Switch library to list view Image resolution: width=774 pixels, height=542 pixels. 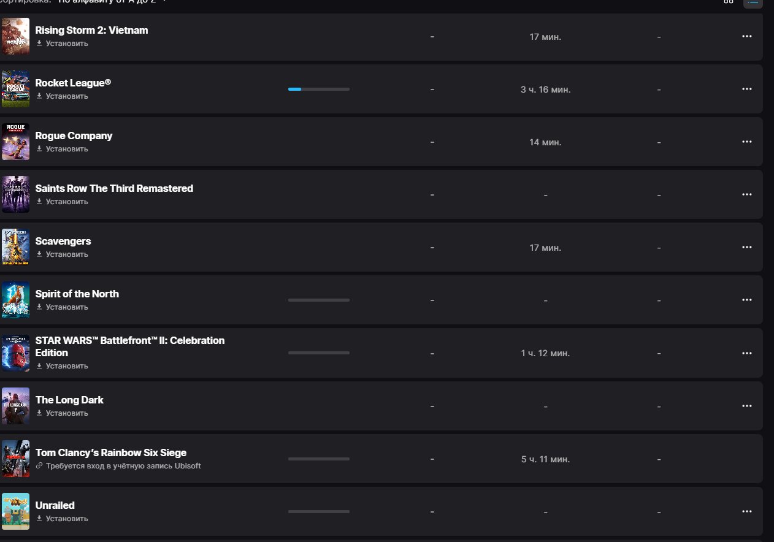pos(753,2)
